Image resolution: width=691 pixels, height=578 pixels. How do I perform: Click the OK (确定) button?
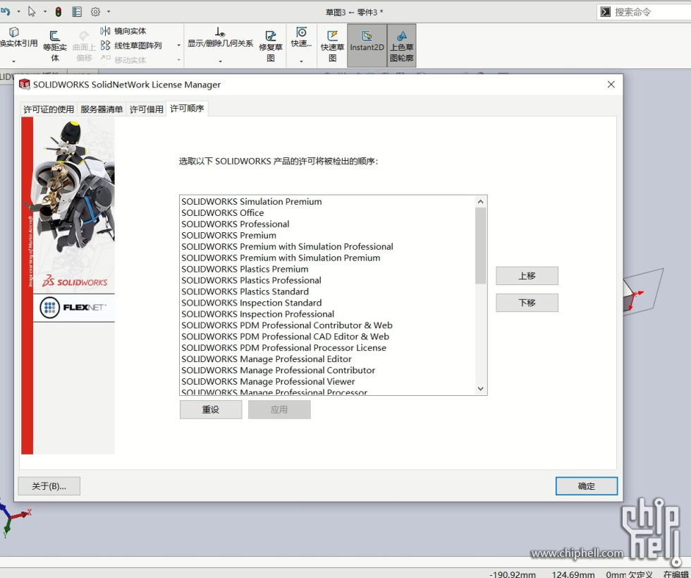click(x=586, y=486)
